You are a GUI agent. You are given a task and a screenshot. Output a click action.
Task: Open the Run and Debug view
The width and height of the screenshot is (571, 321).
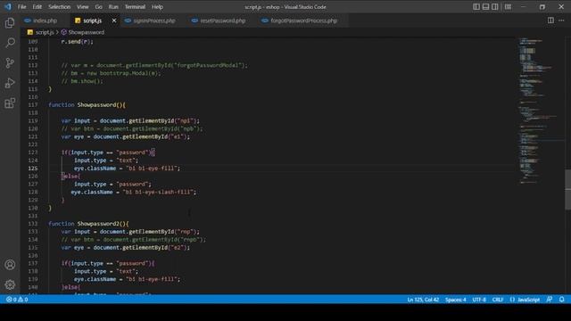pos(10,83)
